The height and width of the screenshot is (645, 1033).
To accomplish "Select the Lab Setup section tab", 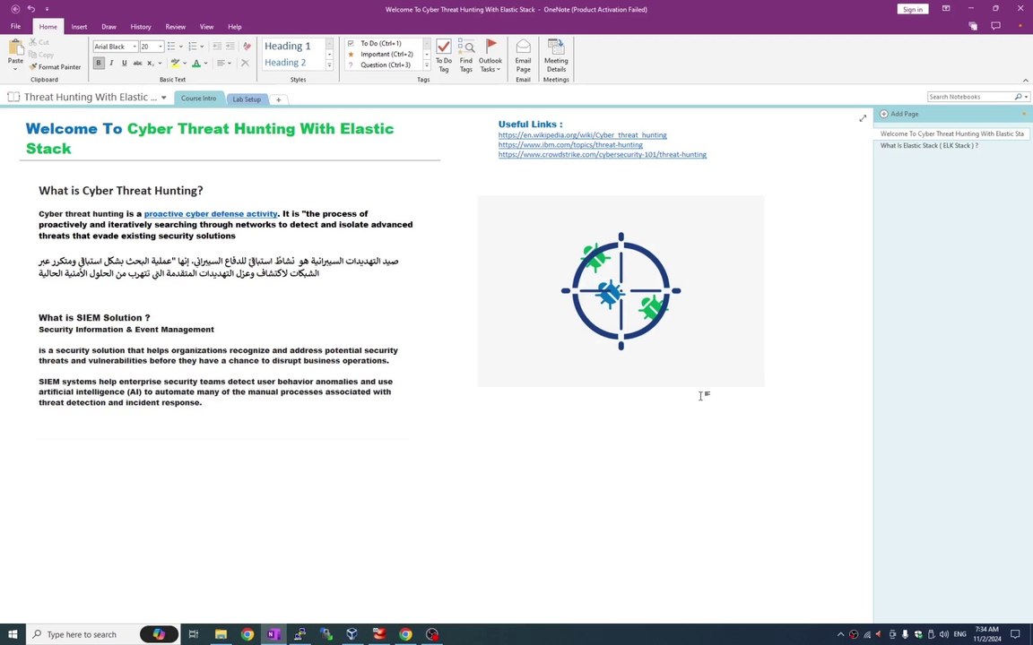I will click(x=247, y=99).
